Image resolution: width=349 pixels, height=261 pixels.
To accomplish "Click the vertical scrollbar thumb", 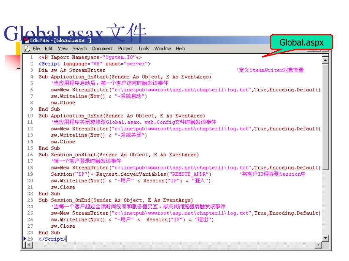I will [325, 117].
